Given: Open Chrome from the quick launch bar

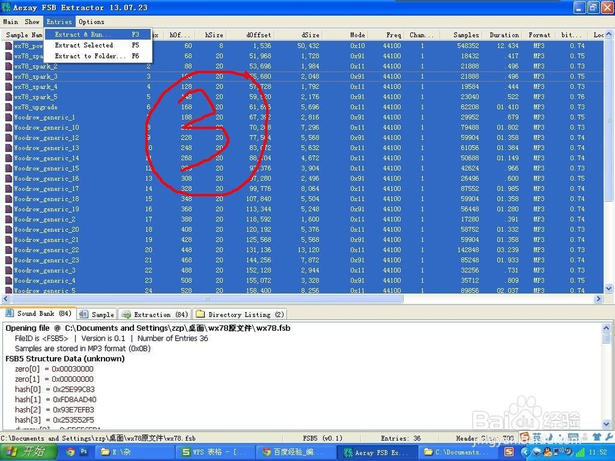Looking at the screenshot, I should [70, 452].
